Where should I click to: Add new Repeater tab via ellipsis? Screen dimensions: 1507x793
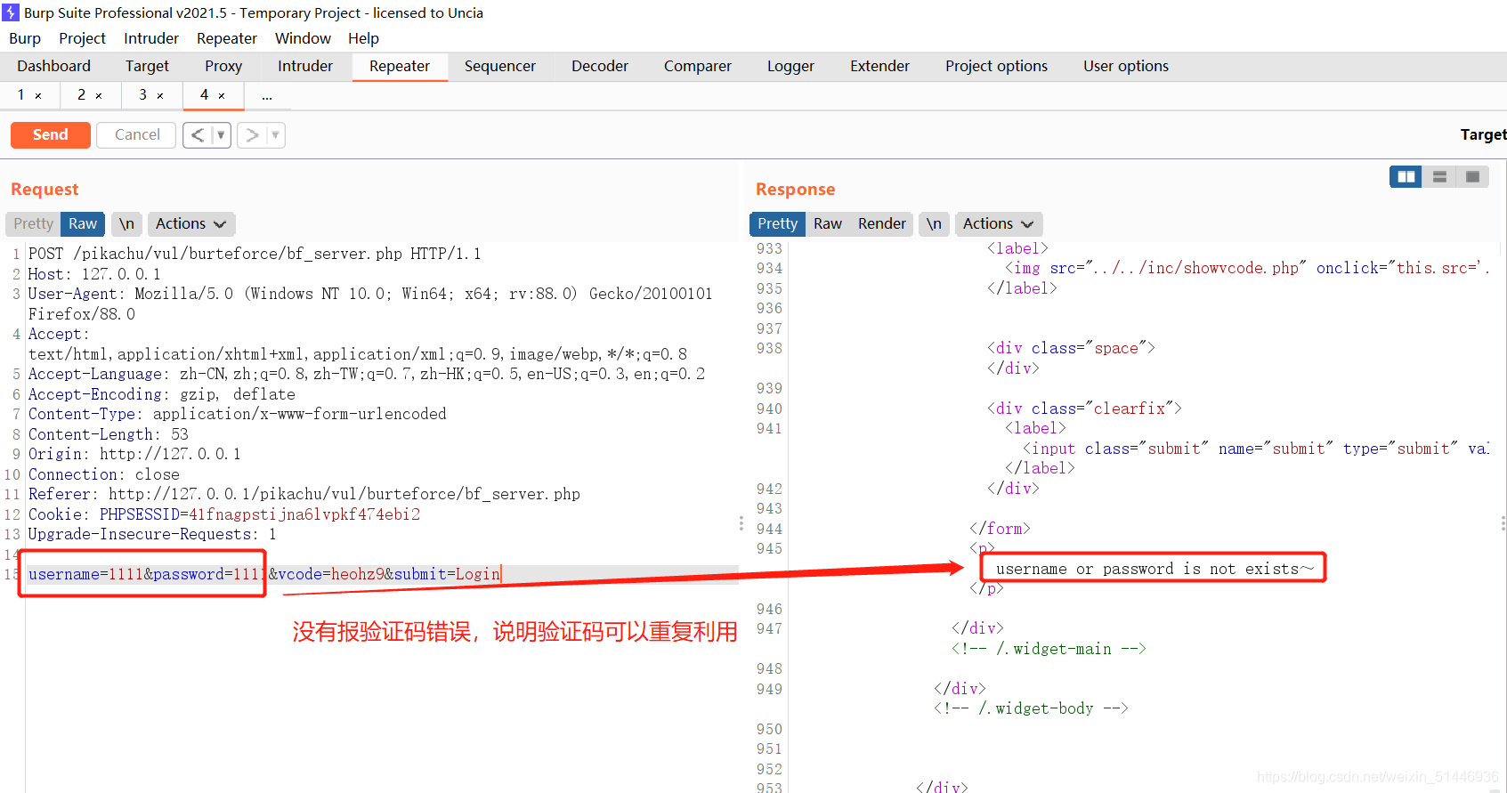coord(267,95)
